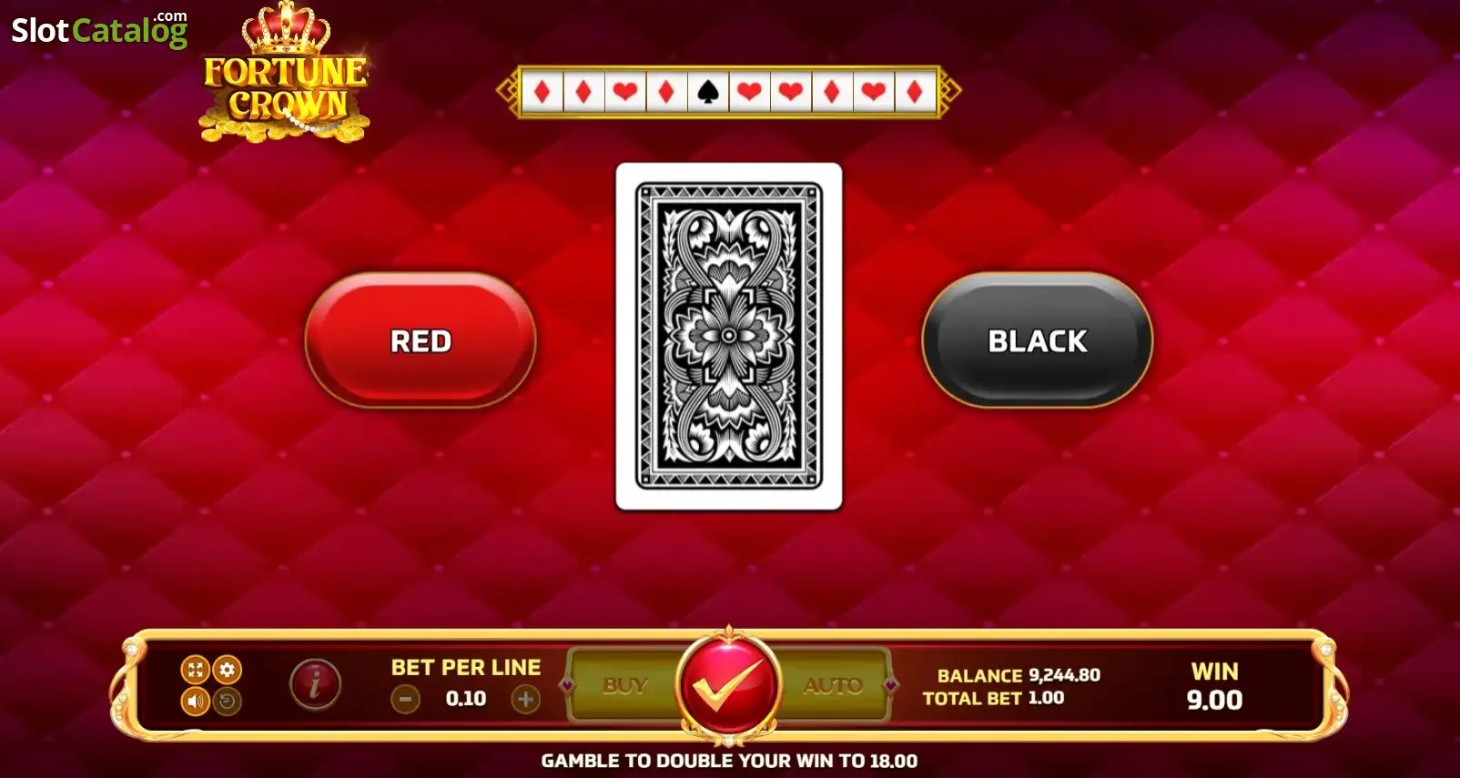
Task: Open the red info paytable button
Action: [x=315, y=684]
